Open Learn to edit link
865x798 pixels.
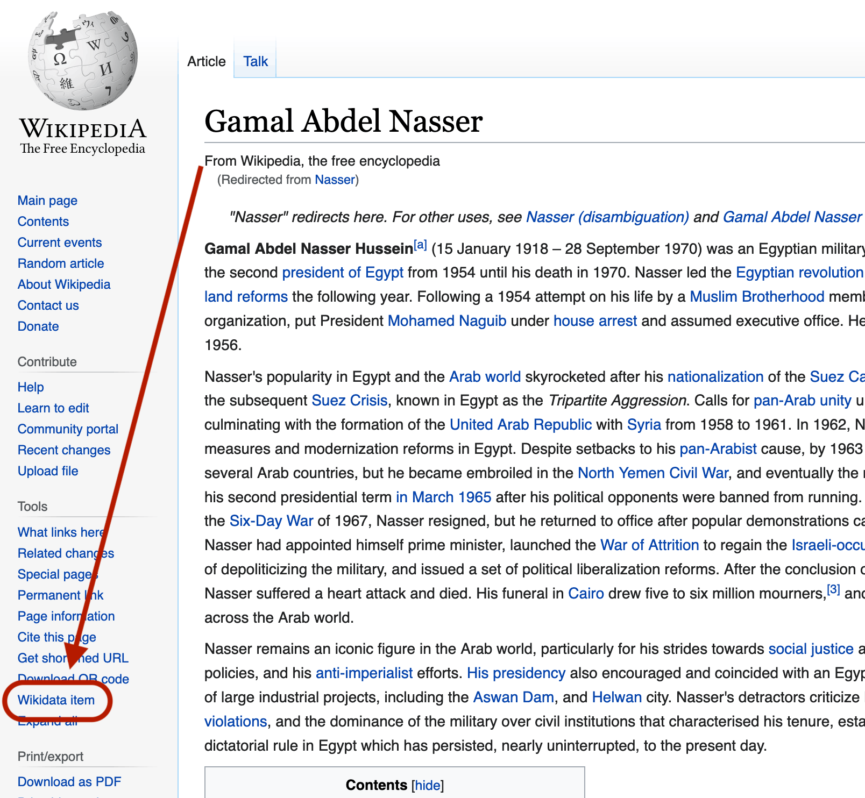coord(53,408)
